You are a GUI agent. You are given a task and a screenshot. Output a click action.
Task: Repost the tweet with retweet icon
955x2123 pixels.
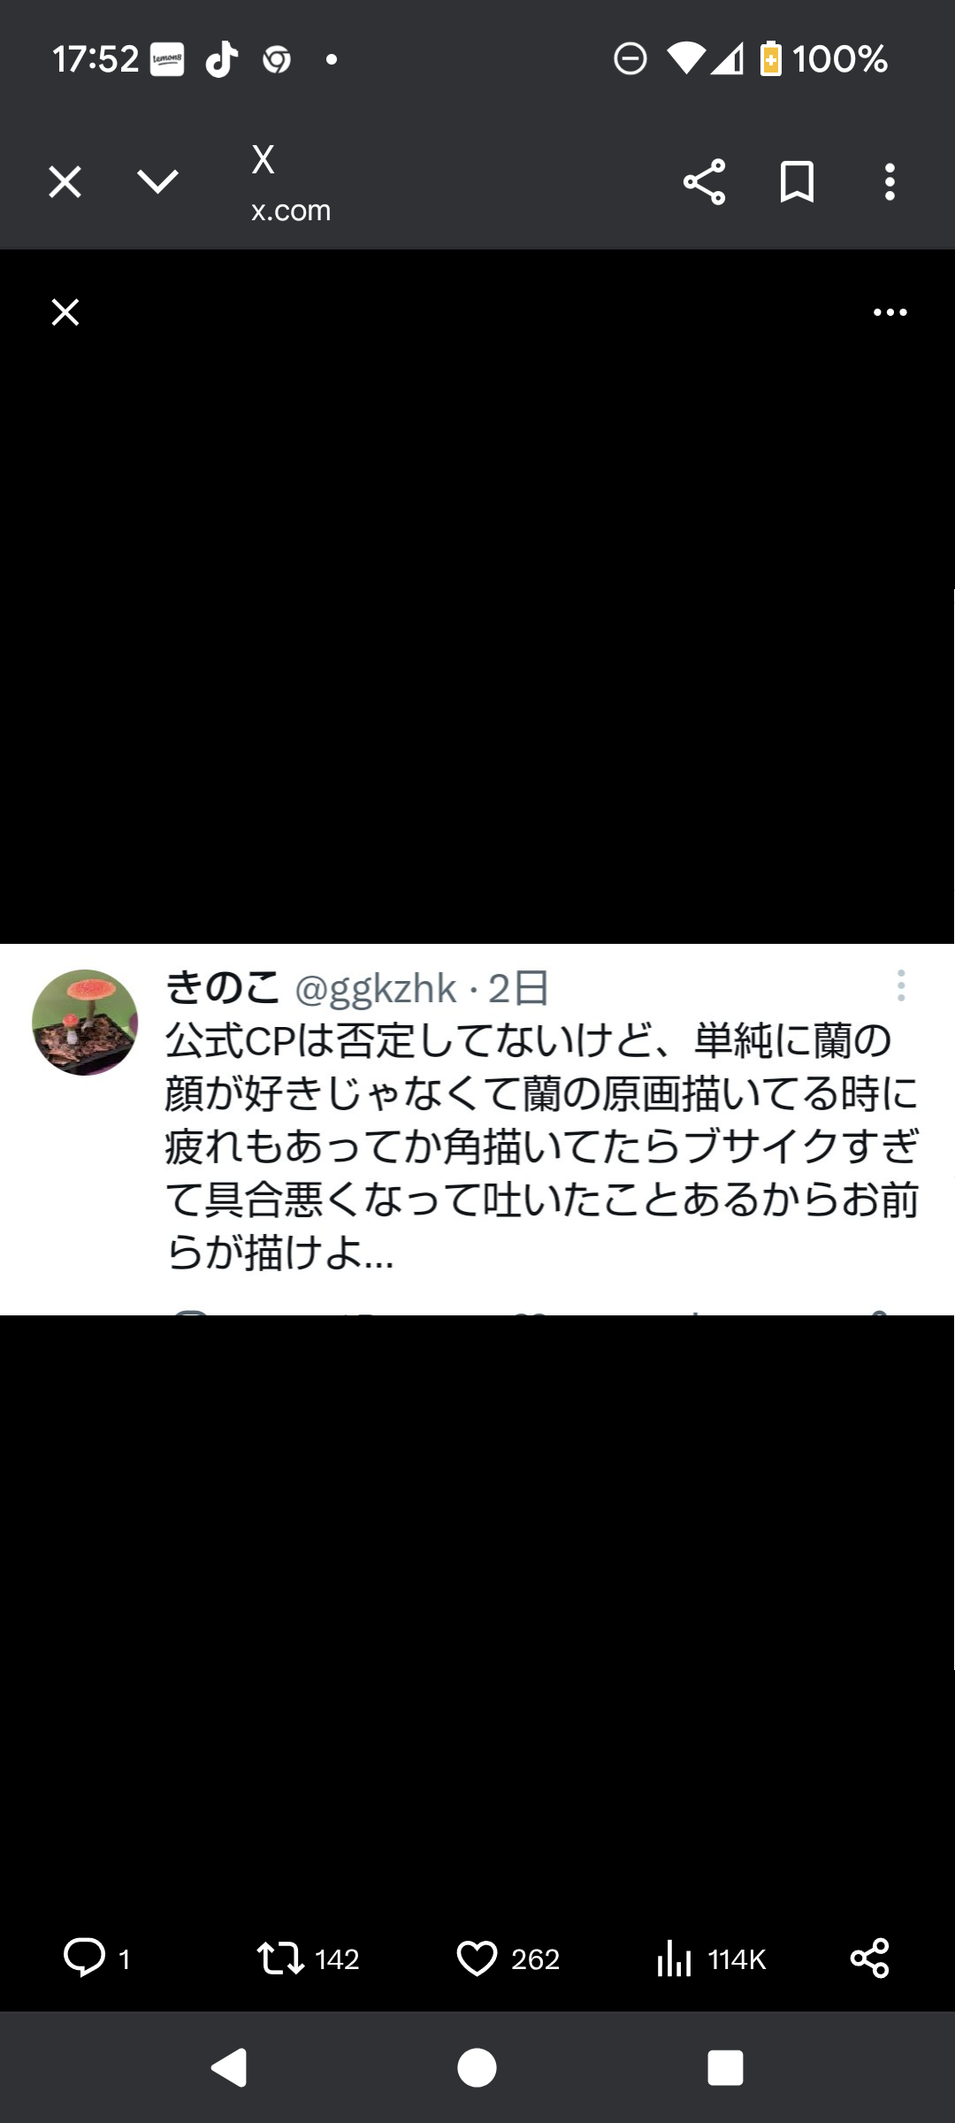[x=280, y=1958]
